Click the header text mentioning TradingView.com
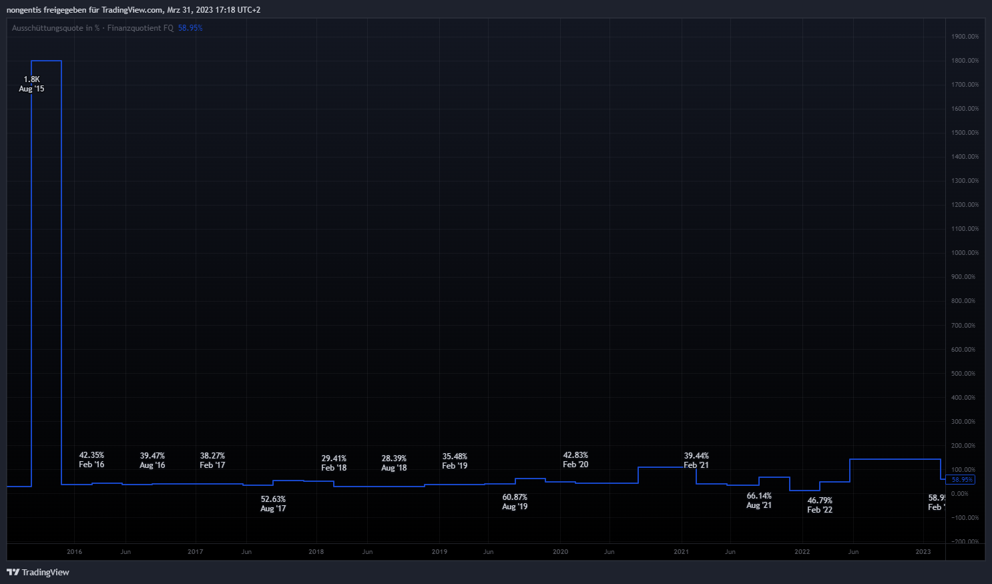 134,10
